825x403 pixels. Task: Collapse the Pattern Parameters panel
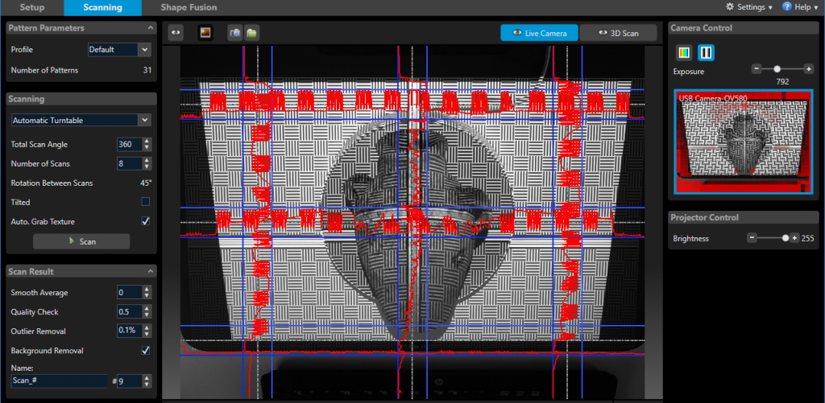tap(151, 28)
